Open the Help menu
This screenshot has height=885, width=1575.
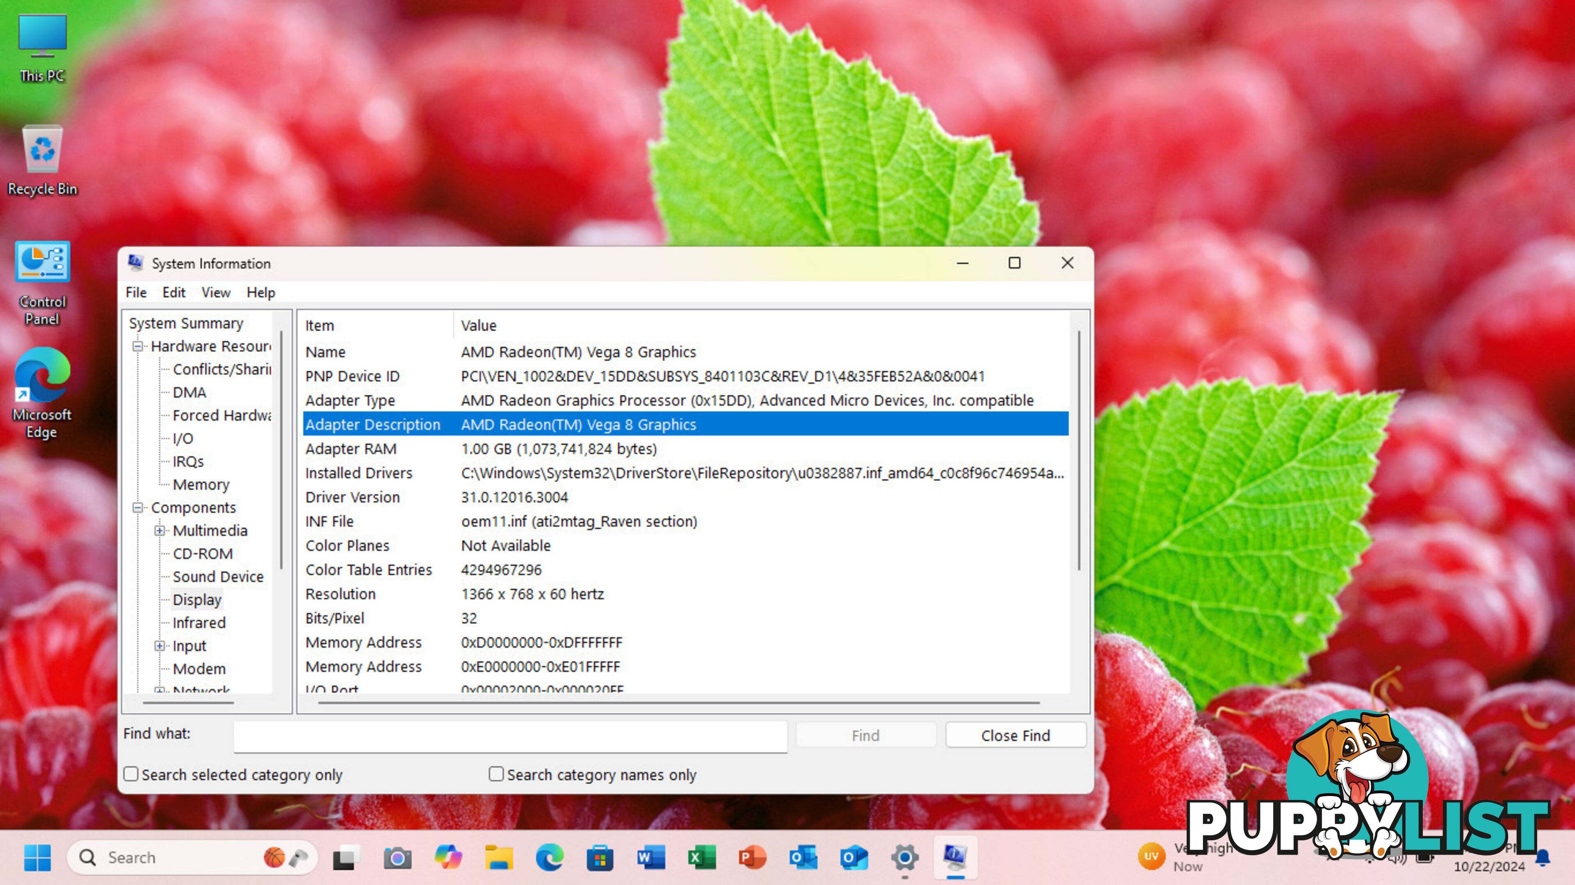point(261,293)
